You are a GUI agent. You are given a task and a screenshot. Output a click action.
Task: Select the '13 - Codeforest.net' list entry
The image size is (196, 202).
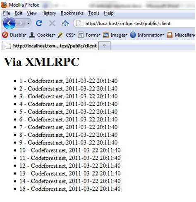70,173
